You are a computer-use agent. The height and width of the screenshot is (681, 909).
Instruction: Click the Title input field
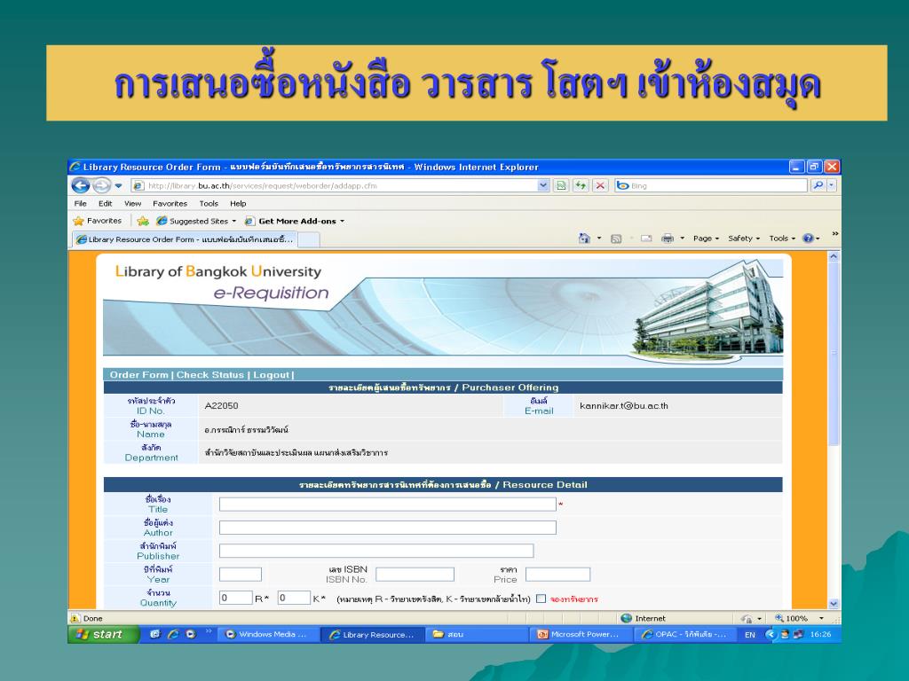(x=388, y=505)
